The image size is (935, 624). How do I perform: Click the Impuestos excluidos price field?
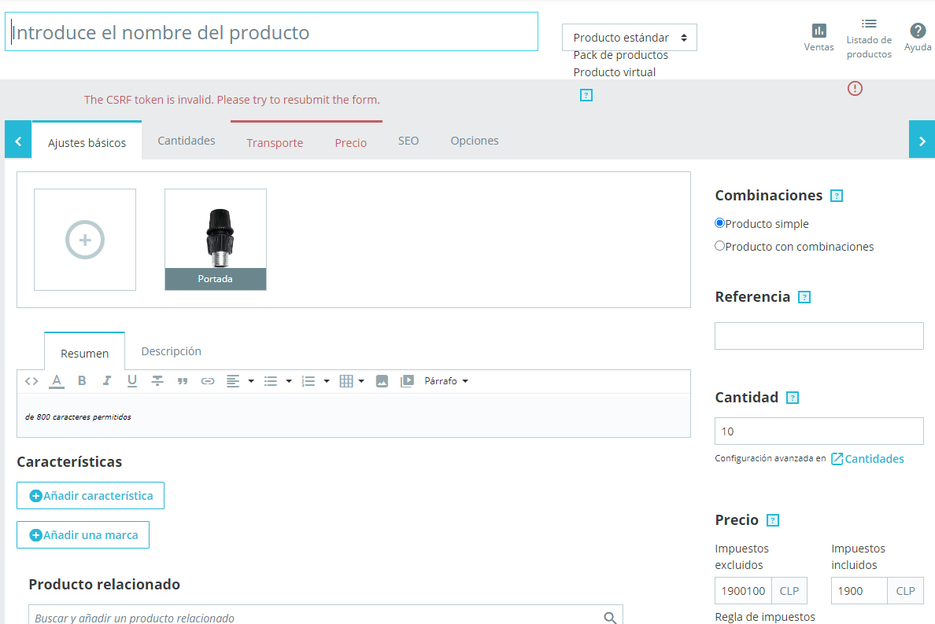743,591
